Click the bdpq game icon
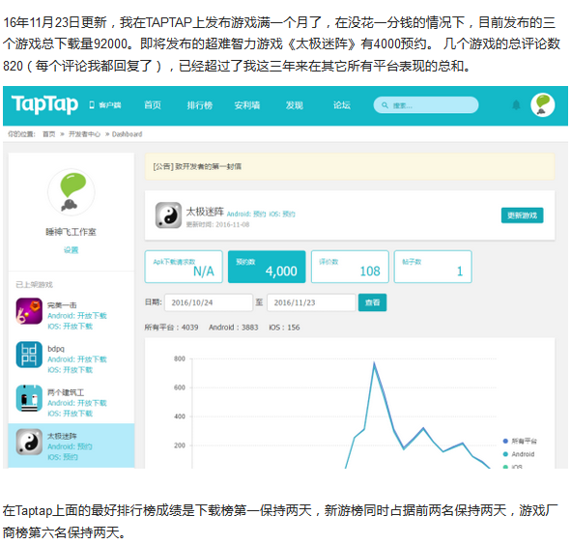 pos(29,355)
